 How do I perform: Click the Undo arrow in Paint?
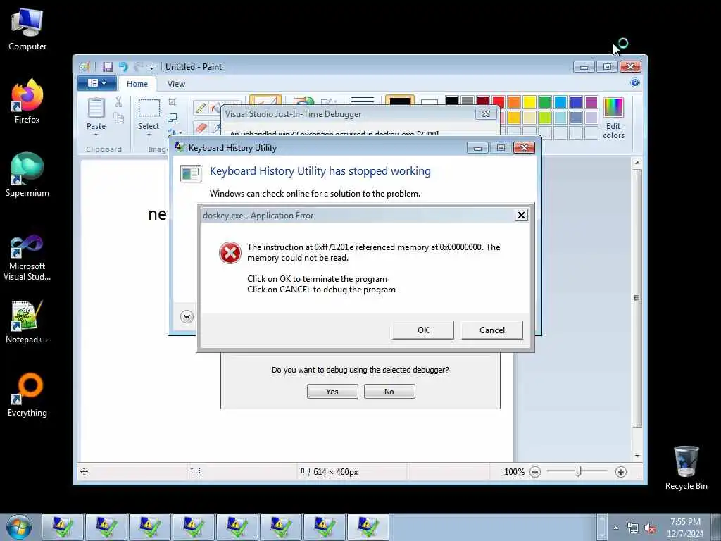tap(123, 67)
